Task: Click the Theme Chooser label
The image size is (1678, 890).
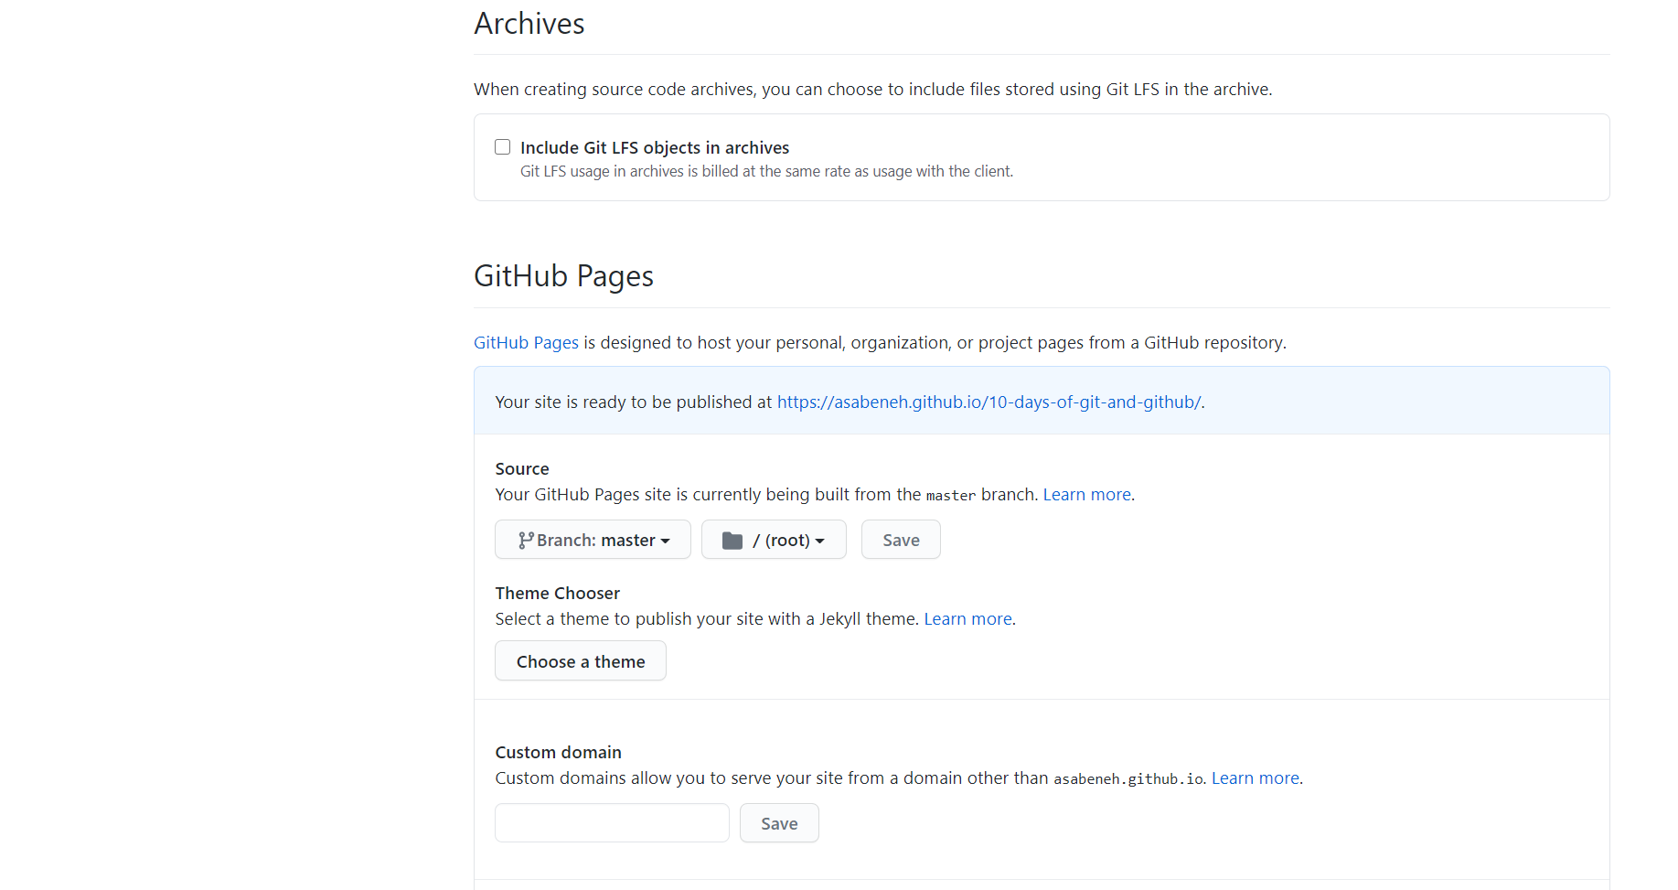Action: pos(558,593)
